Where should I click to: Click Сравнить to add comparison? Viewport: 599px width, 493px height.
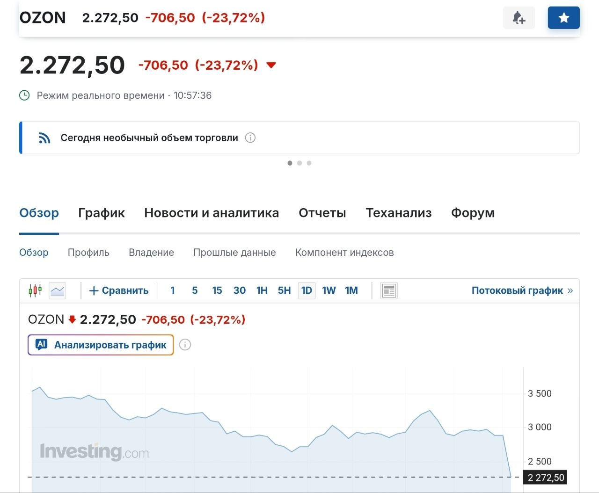click(x=119, y=290)
